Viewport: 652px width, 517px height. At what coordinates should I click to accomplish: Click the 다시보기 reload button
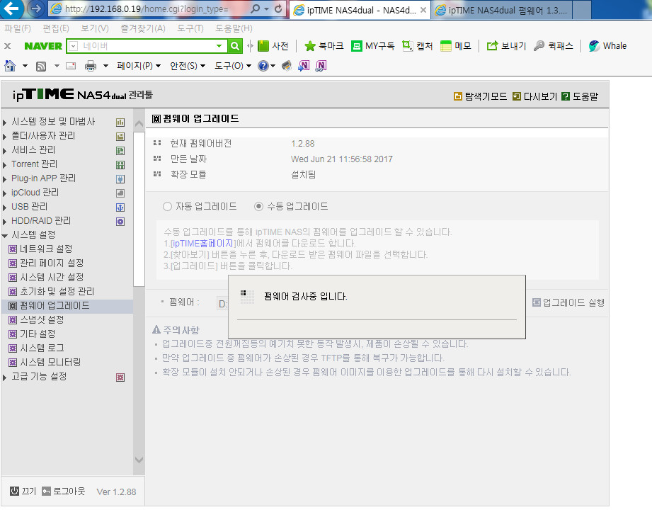click(534, 96)
